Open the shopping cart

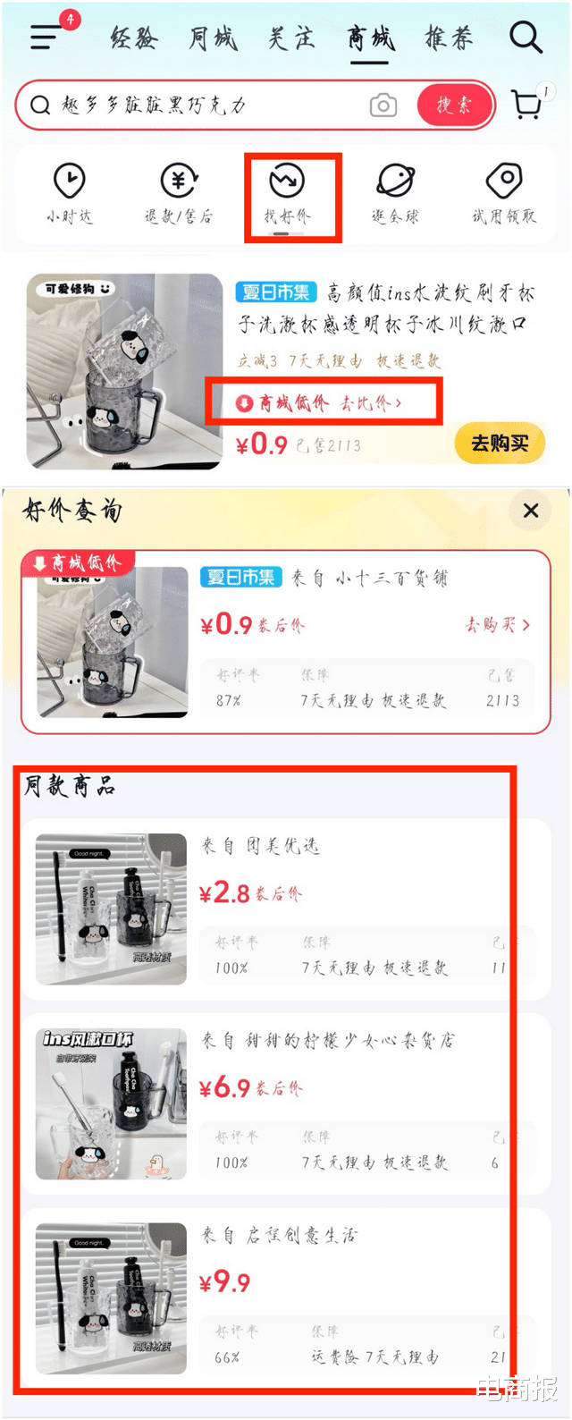(529, 105)
